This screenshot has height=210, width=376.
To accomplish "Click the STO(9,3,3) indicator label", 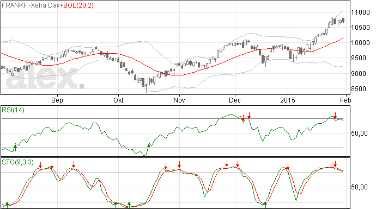I will point(17,162).
